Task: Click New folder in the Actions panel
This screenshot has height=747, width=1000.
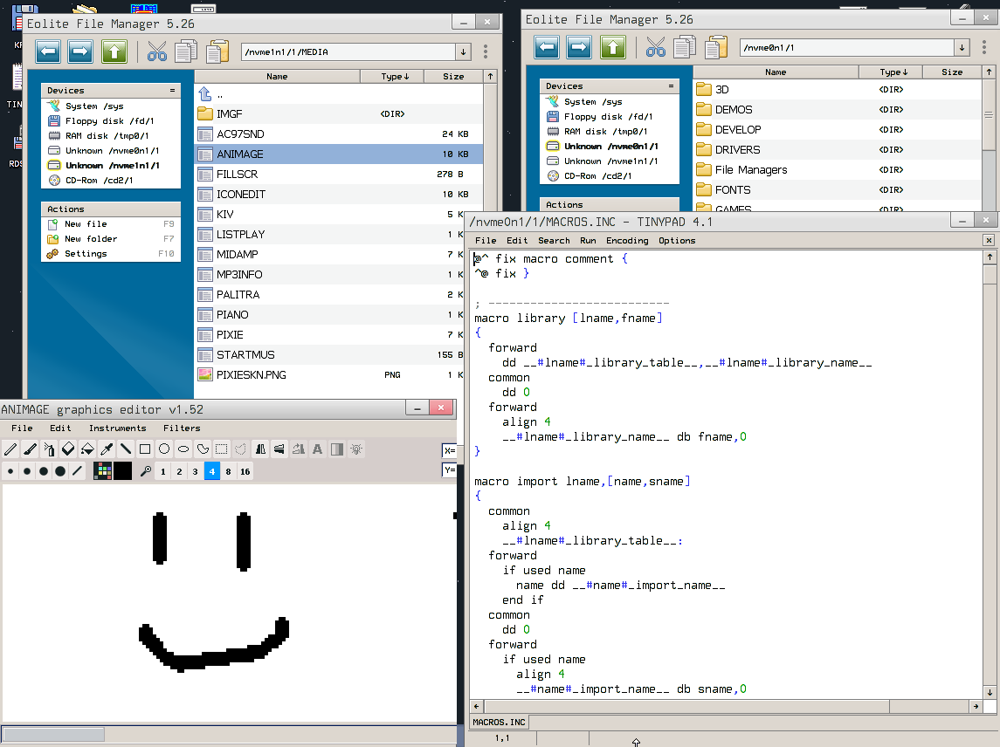Action: coord(91,238)
